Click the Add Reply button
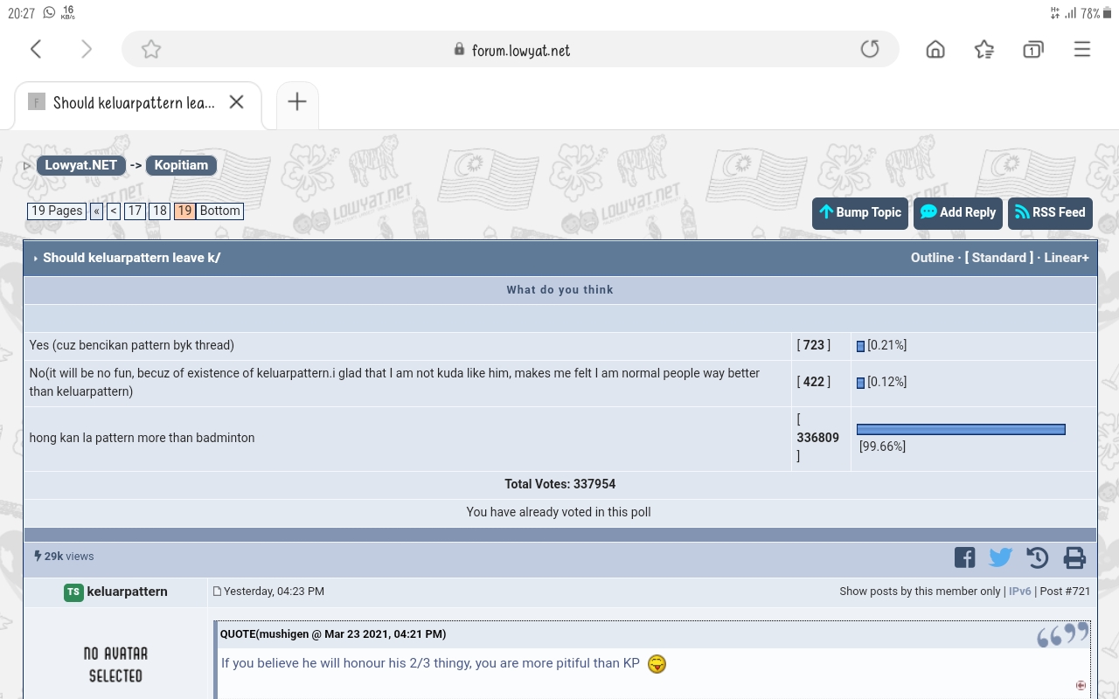 pyautogui.click(x=957, y=212)
